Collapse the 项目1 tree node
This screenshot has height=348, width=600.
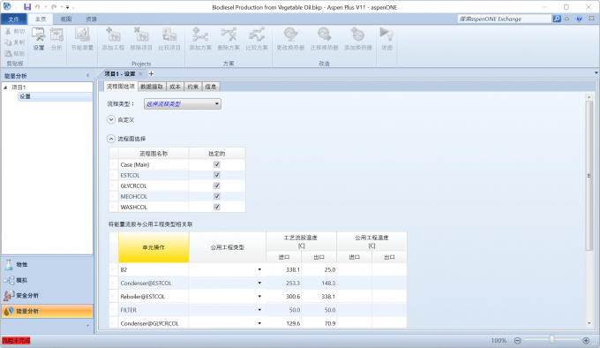5,87
